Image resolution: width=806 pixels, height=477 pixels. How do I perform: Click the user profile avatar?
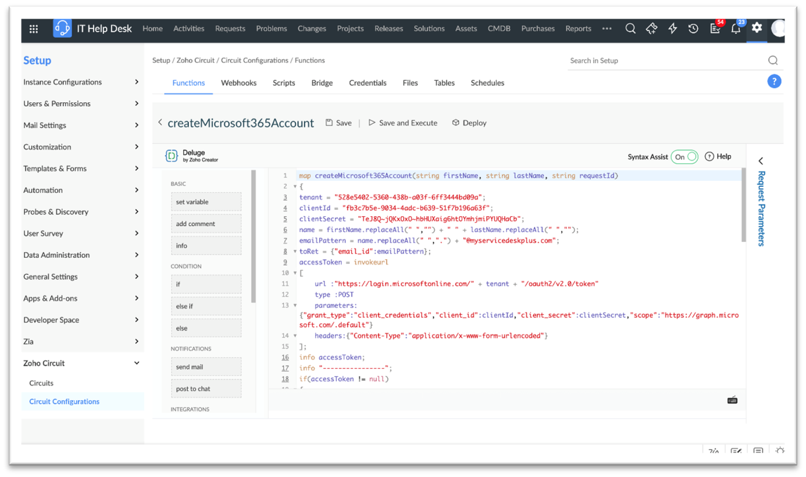point(778,28)
